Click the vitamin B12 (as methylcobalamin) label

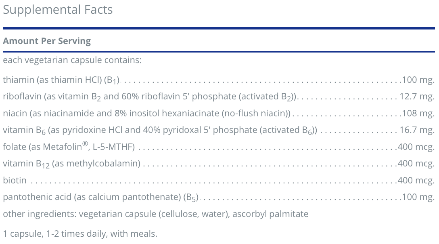[x=72, y=164]
